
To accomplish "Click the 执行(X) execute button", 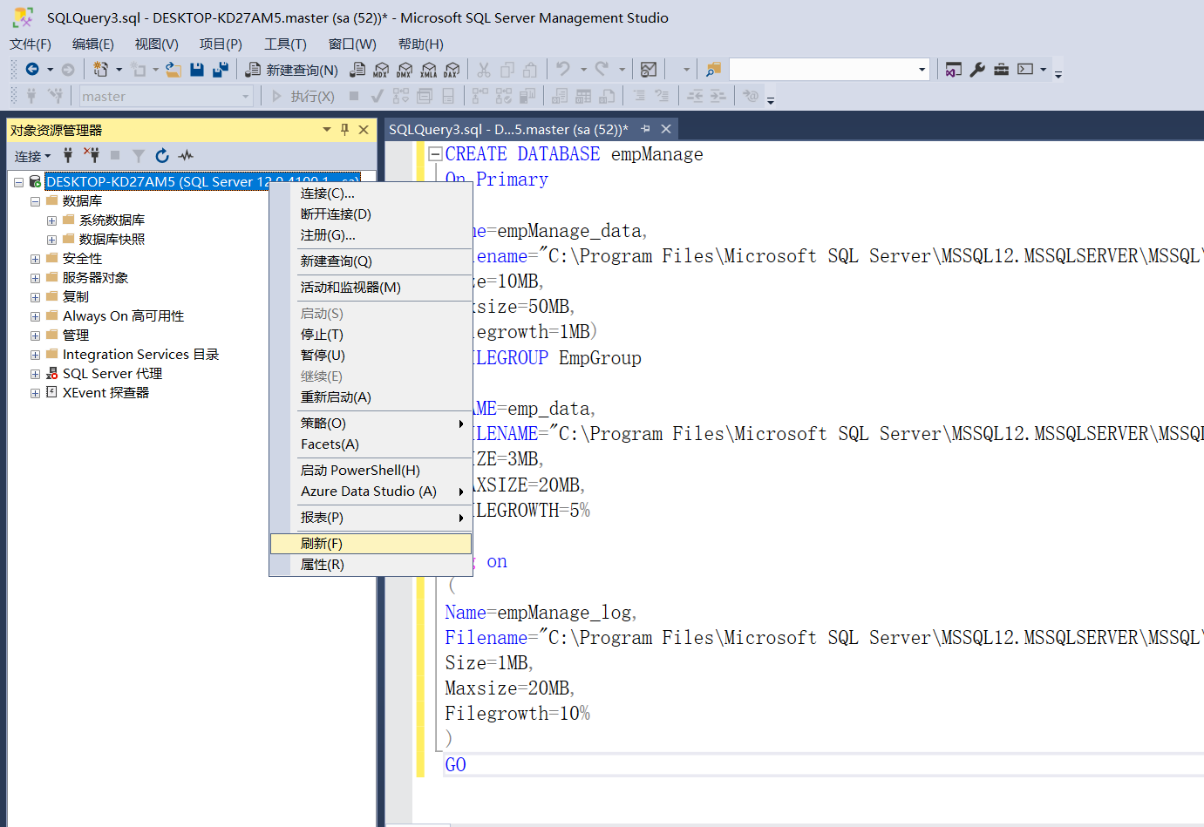I will click(x=303, y=96).
